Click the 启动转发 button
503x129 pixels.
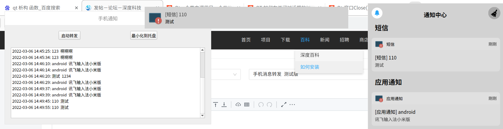coord(69,36)
